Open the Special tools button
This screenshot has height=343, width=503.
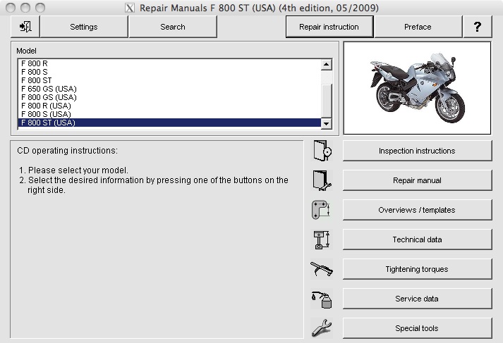[x=417, y=328]
